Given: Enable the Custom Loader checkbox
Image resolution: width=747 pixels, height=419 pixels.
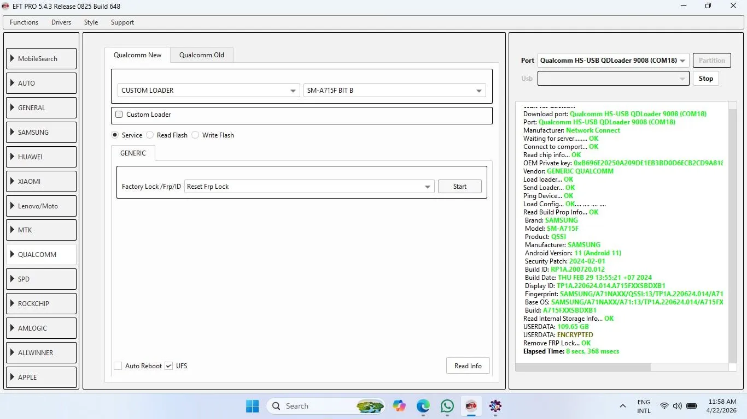Looking at the screenshot, I should pyautogui.click(x=119, y=115).
